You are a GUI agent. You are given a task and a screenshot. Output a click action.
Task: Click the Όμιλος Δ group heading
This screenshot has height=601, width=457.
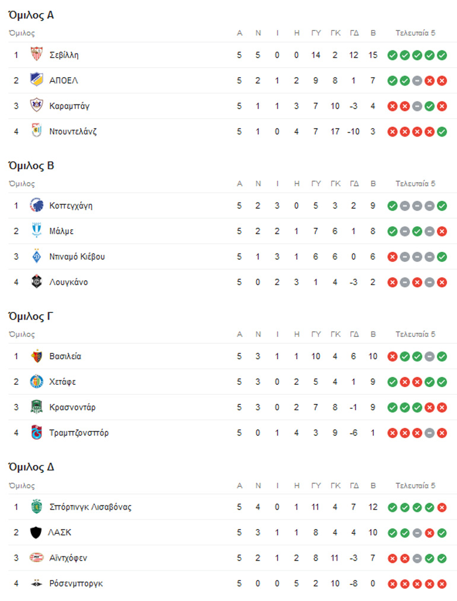click(31, 467)
